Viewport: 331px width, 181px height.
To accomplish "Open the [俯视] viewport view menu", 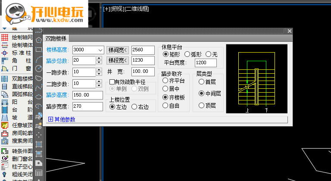I will click(117, 8).
